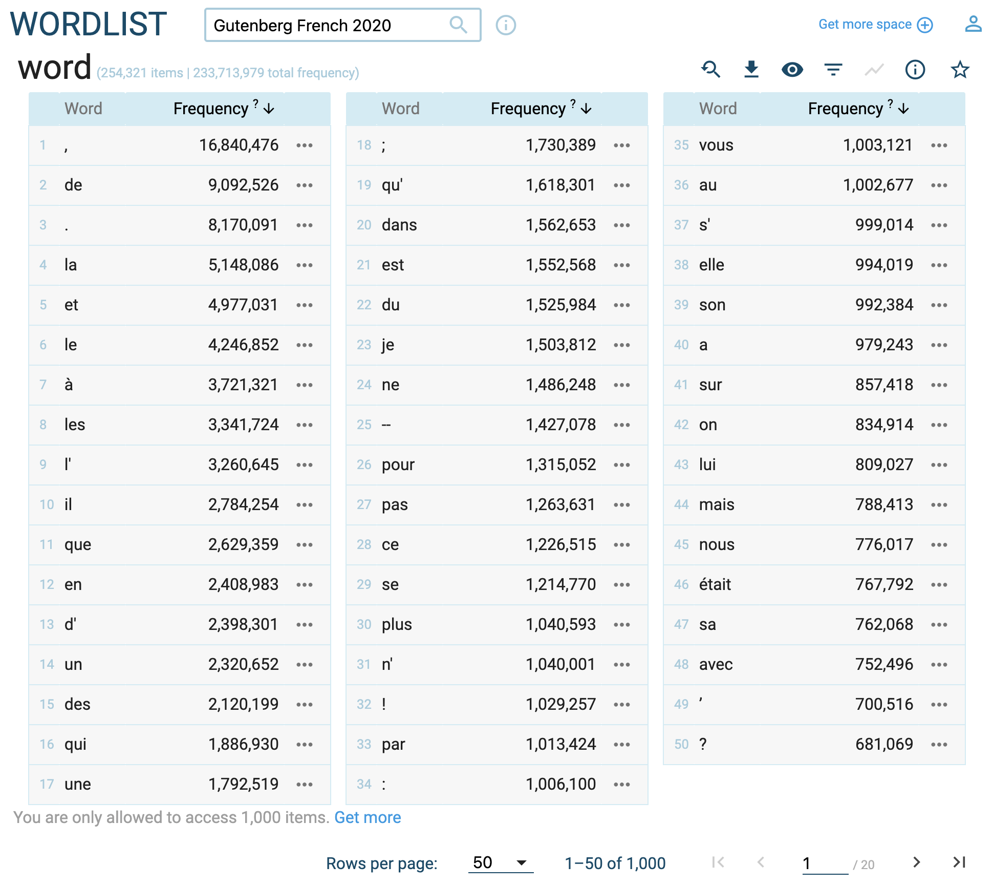
Task: Click the word 'plus' in the list
Action: coord(397,624)
